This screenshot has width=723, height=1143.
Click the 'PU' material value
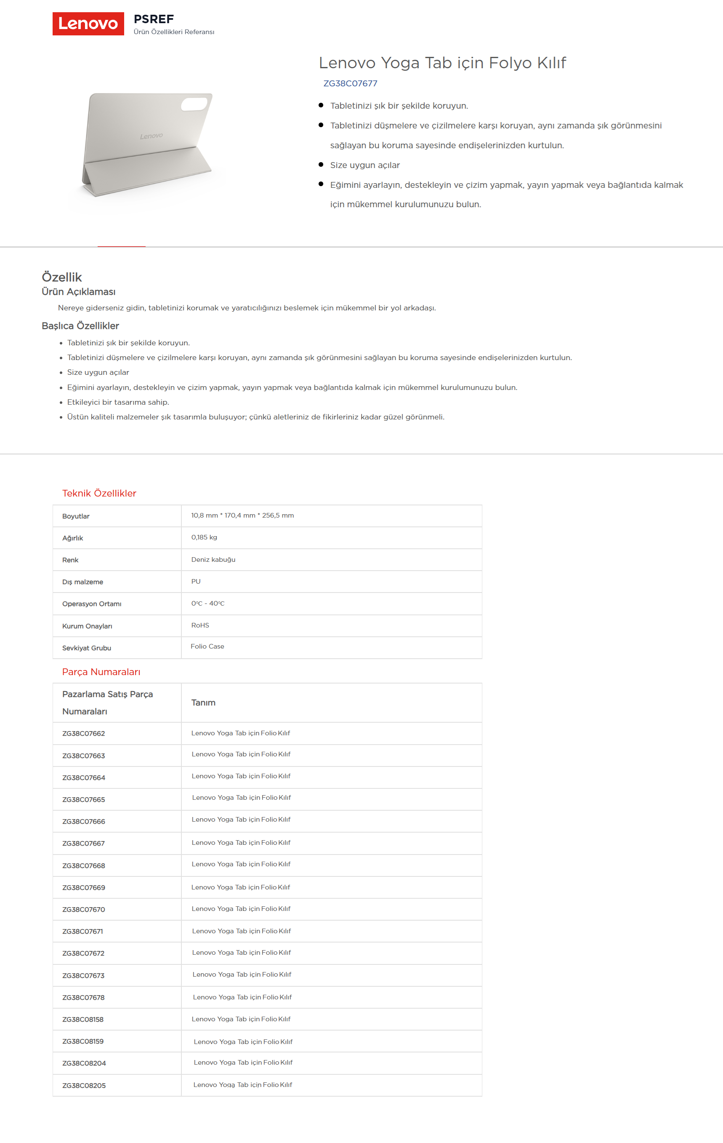pyautogui.click(x=196, y=582)
